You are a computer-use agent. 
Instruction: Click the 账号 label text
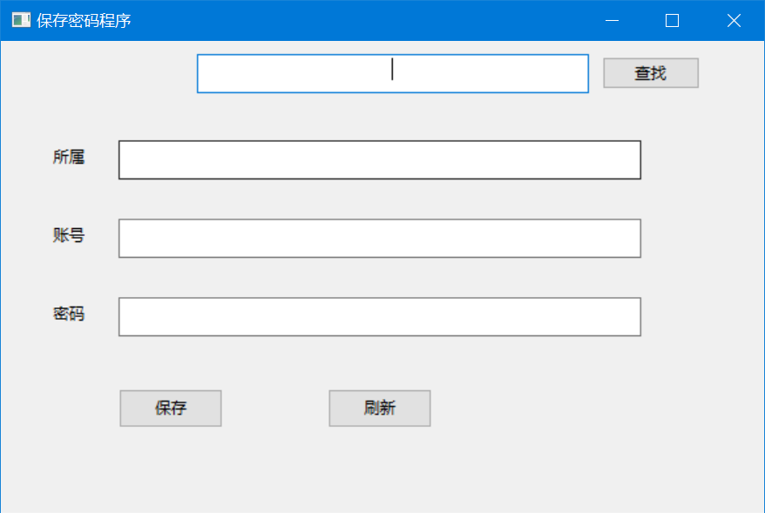[x=69, y=235]
